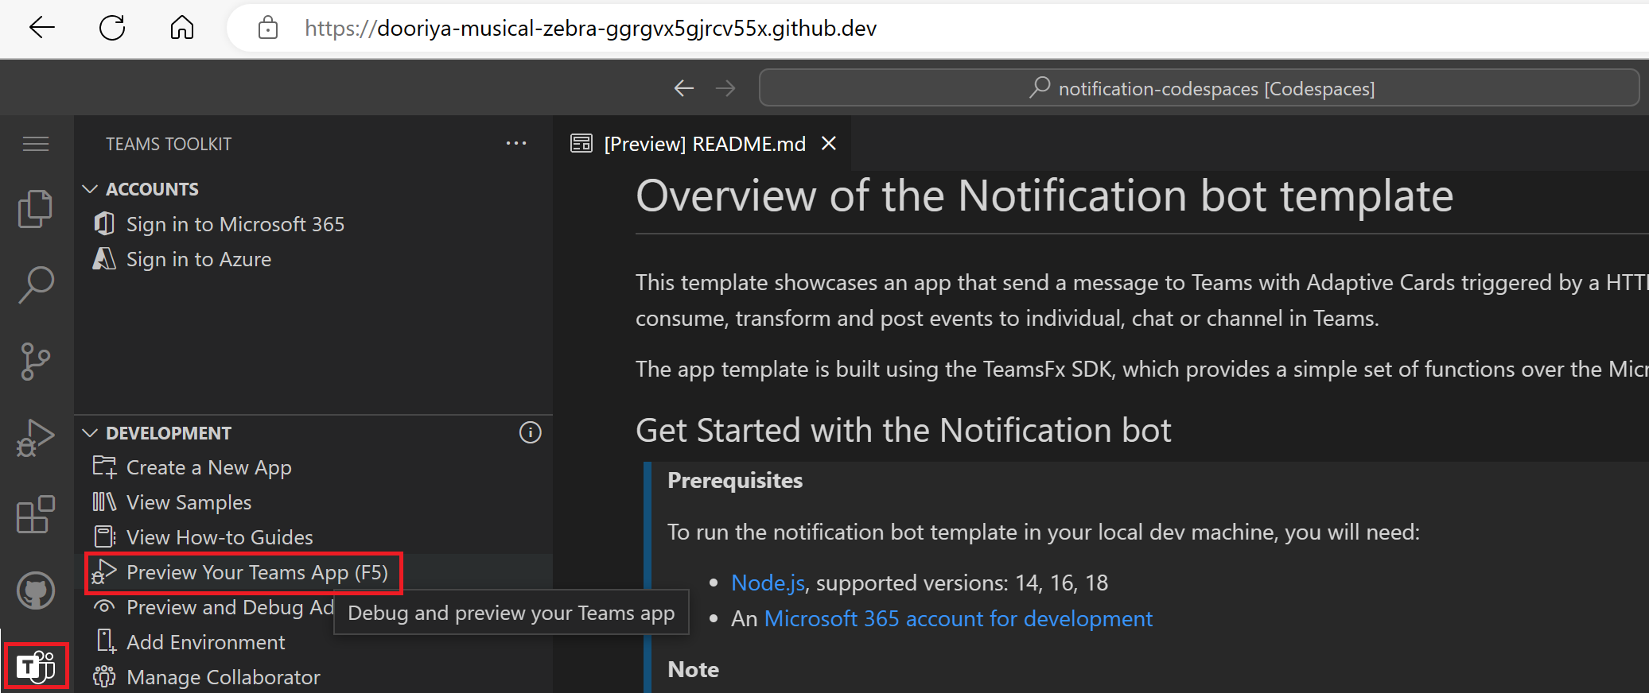Screen dimensions: 1649x693
Task: Click the Preview and Debug eye icon
Action: click(x=104, y=606)
